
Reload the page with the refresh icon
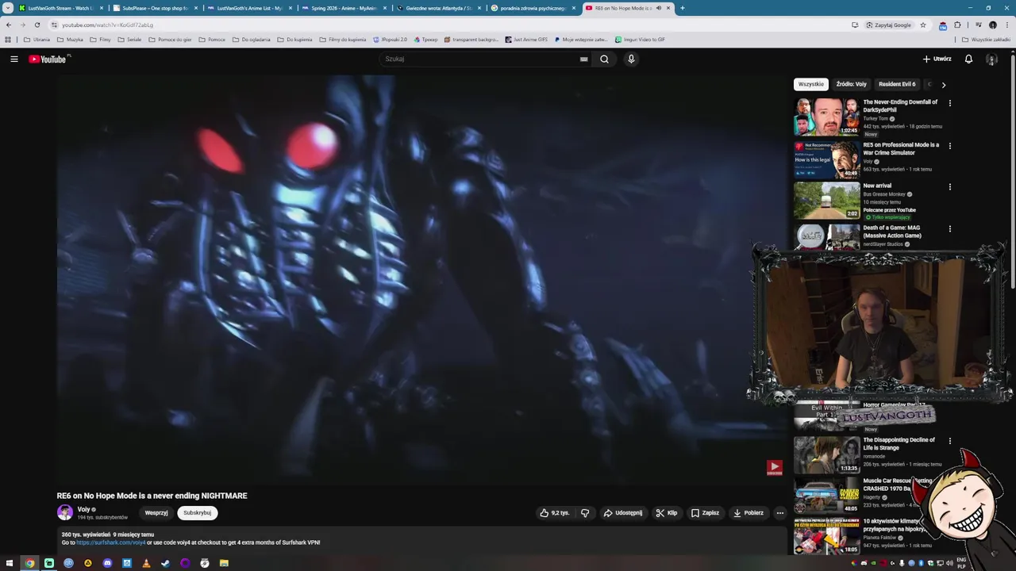coord(37,25)
